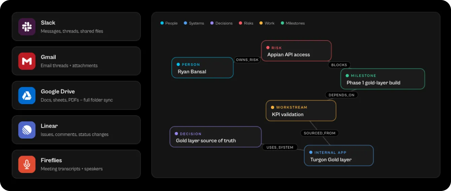Viewport: 451px width, 191px height.
Task: Click the orange dot beside WORKSTREAM
Action: click(x=273, y=108)
